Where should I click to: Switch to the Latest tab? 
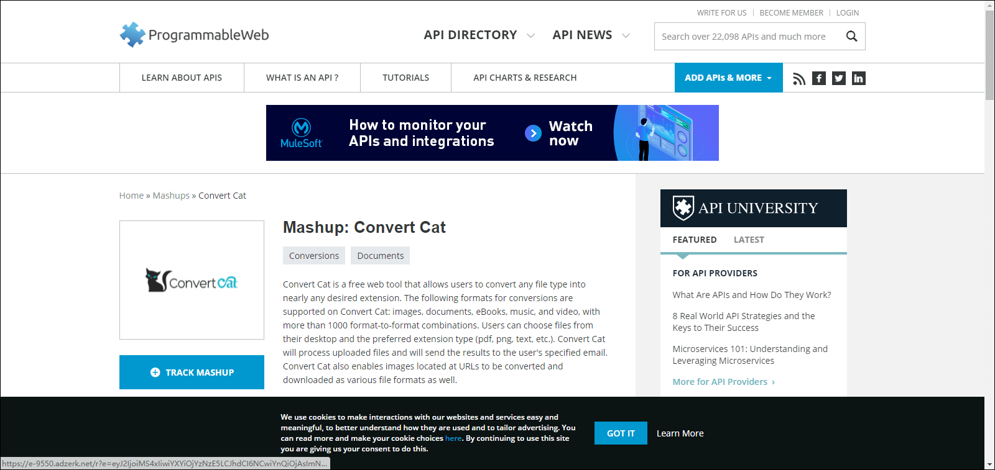(749, 240)
